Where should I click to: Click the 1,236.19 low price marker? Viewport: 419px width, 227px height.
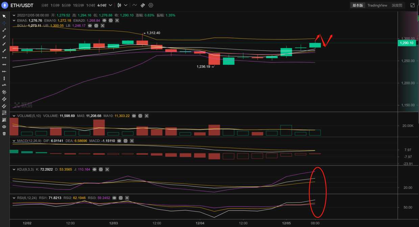(203, 67)
